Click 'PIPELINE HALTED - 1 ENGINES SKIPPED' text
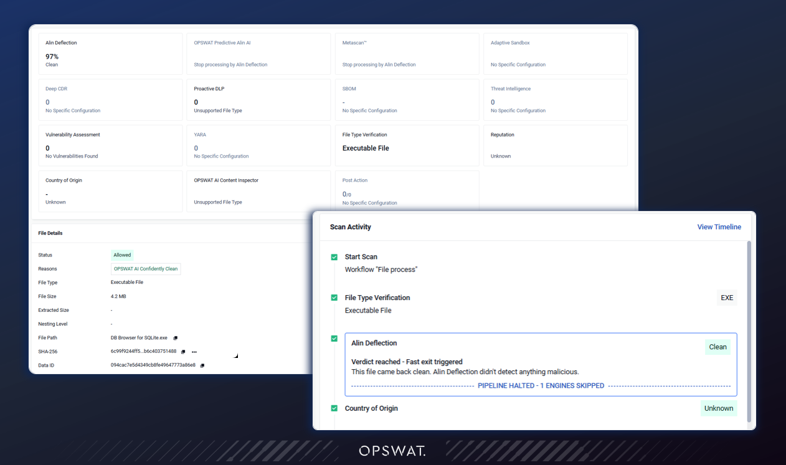The height and width of the screenshot is (465, 786). [x=541, y=386]
